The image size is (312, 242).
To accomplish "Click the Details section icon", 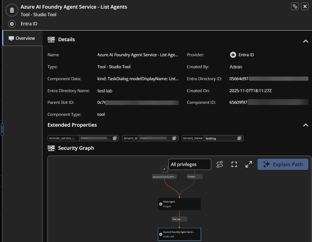I will (51, 40).
